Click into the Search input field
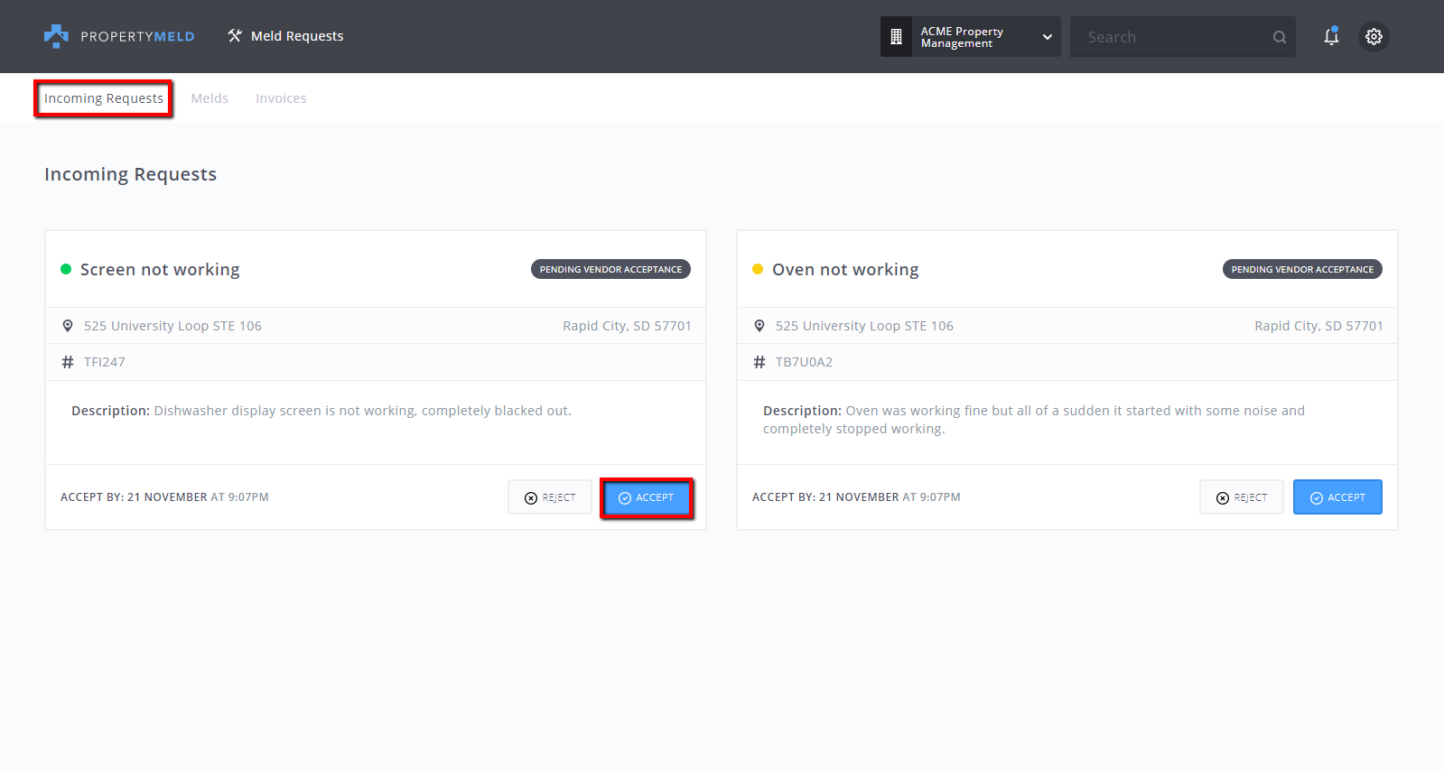The height and width of the screenshot is (770, 1444). 1169,37
